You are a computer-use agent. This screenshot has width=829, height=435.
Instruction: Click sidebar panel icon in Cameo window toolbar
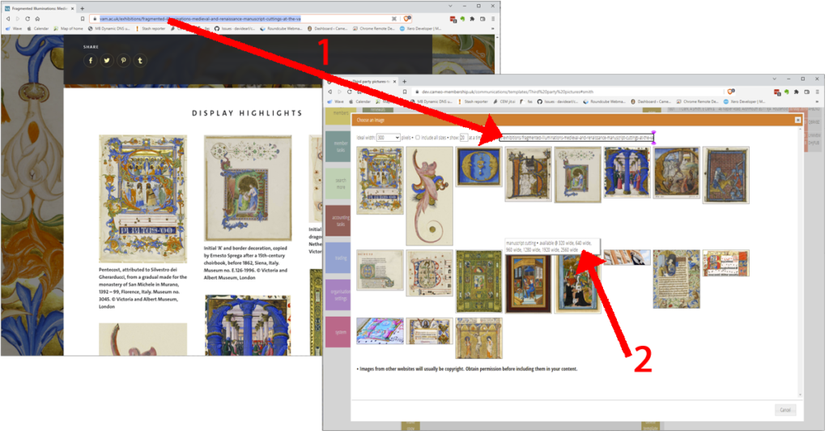pos(806,92)
